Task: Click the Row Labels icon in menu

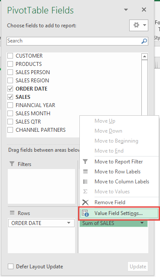Action: [85, 172]
